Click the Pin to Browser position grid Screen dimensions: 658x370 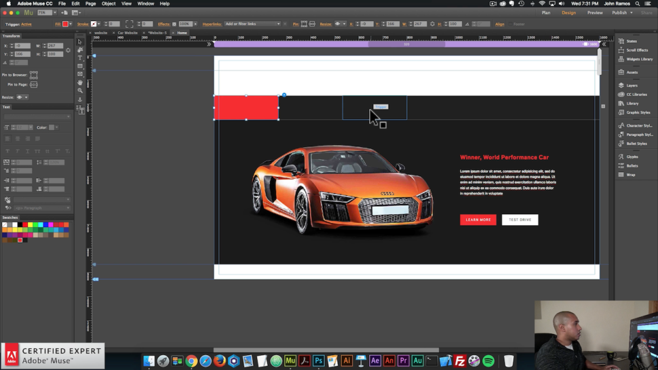point(33,75)
